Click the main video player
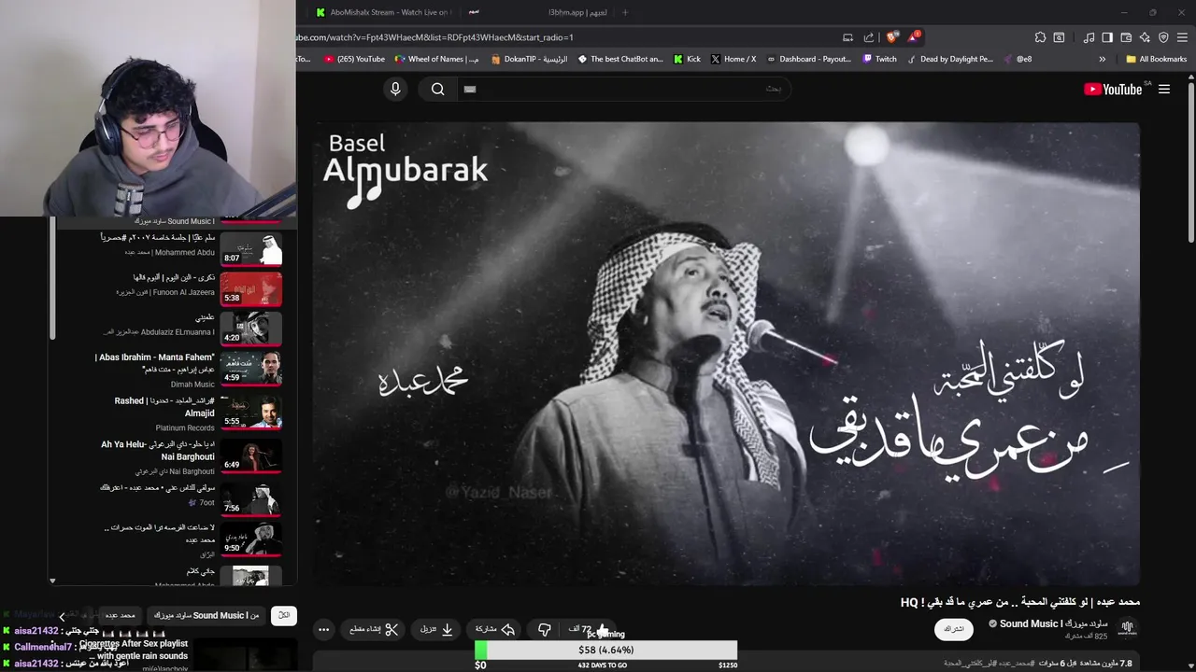This screenshot has width=1196, height=672. (726, 354)
